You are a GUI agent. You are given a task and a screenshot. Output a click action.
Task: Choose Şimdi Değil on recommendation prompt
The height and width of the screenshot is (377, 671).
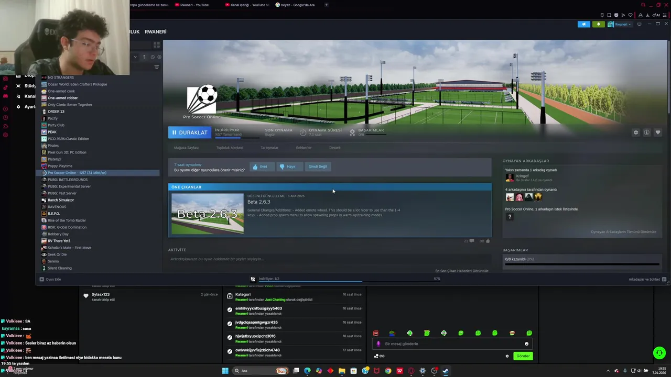pos(318,167)
